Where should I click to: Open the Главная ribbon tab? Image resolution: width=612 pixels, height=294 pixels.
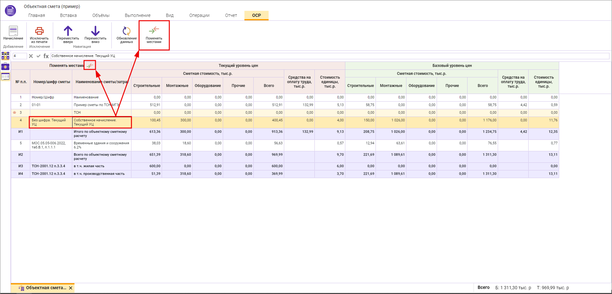click(37, 15)
